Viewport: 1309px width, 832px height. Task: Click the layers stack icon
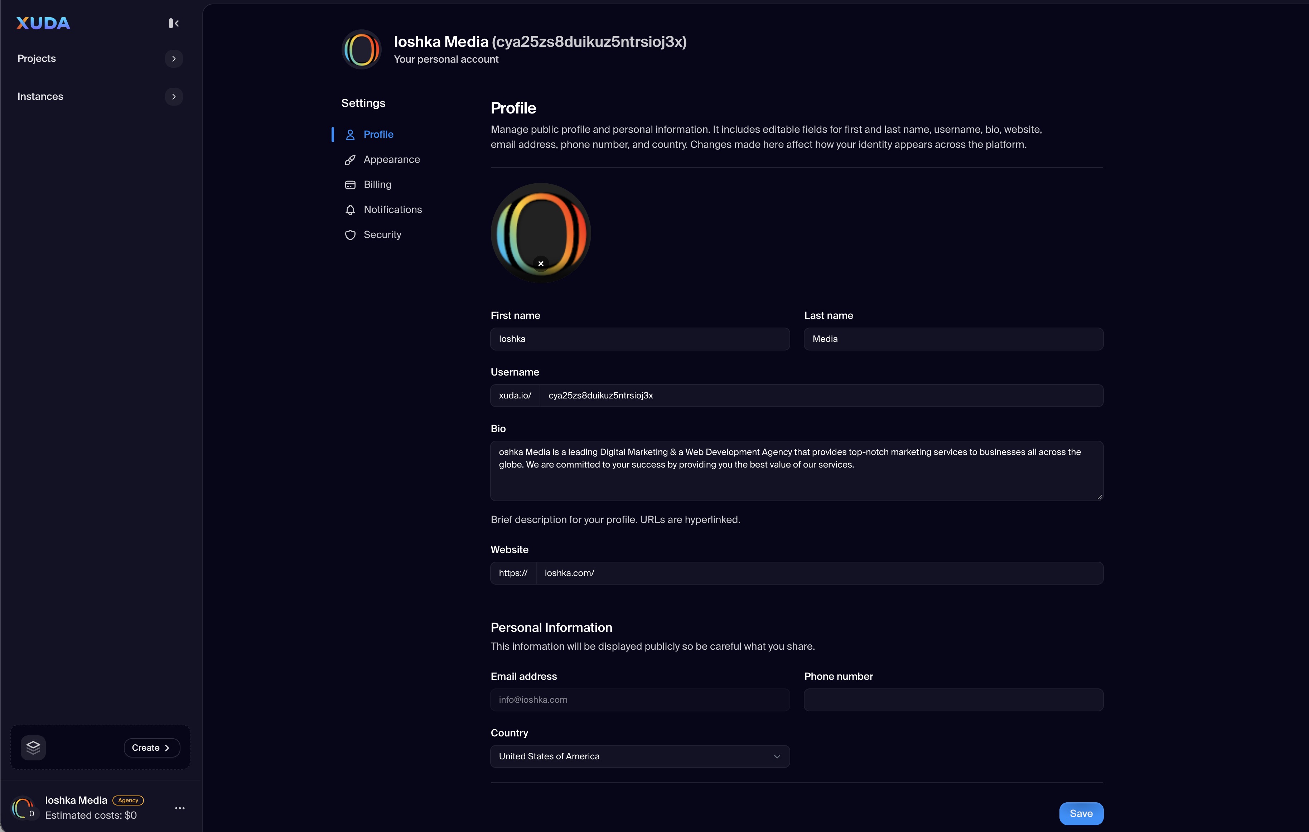point(33,747)
